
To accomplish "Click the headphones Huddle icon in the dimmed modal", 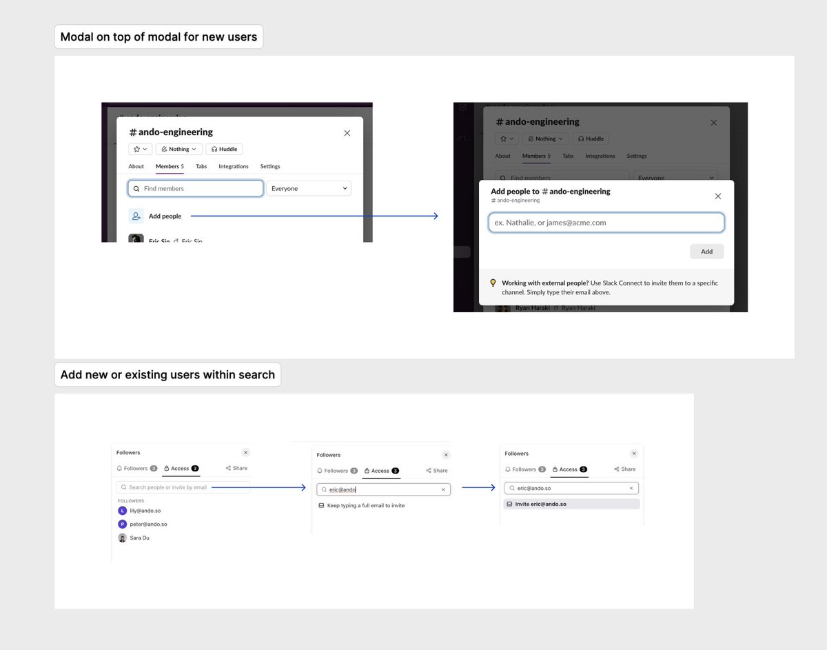I will [582, 139].
